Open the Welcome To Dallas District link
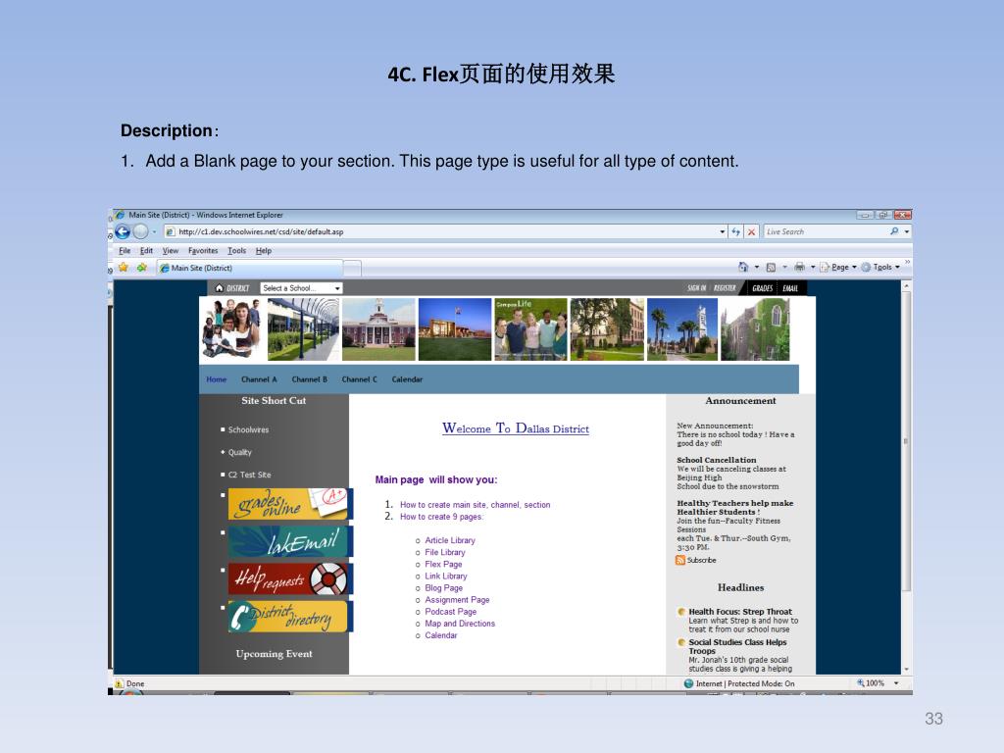The width and height of the screenshot is (1004, 753). click(x=516, y=428)
